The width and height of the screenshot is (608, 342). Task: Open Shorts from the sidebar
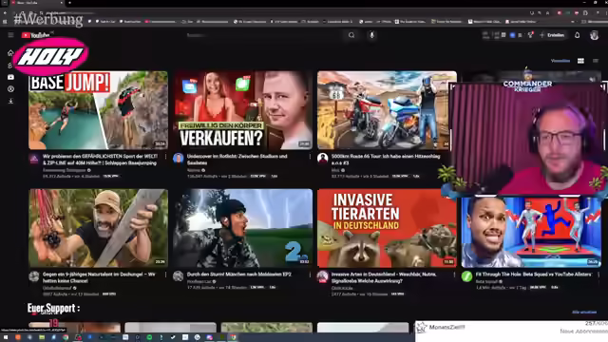10,66
